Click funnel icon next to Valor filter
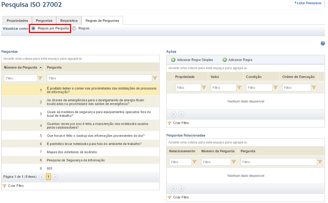Image resolution: width=328 pixels, height=203 pixels. (239, 87)
